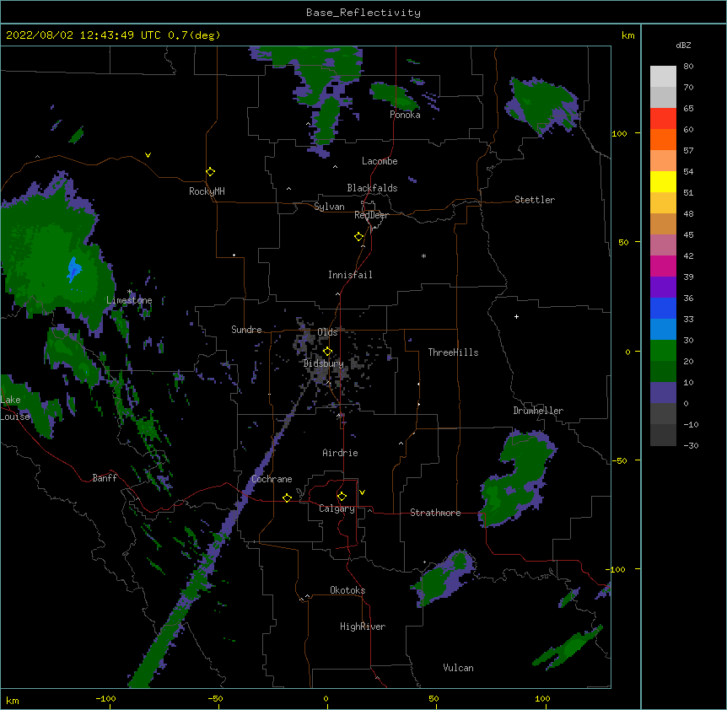Click the -100 tick on bottom horizontal axis
This screenshot has height=710, width=727.
pyautogui.click(x=105, y=698)
